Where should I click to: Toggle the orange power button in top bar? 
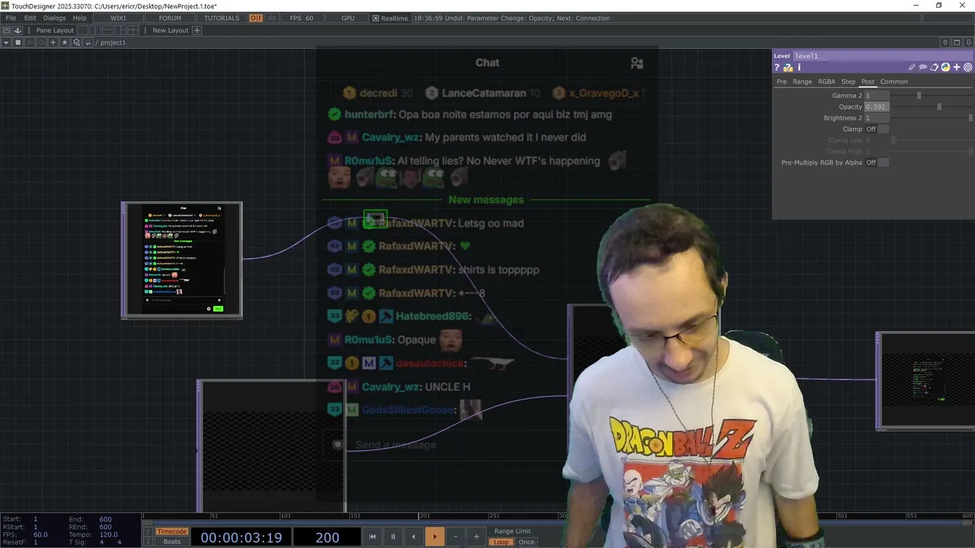[256, 18]
